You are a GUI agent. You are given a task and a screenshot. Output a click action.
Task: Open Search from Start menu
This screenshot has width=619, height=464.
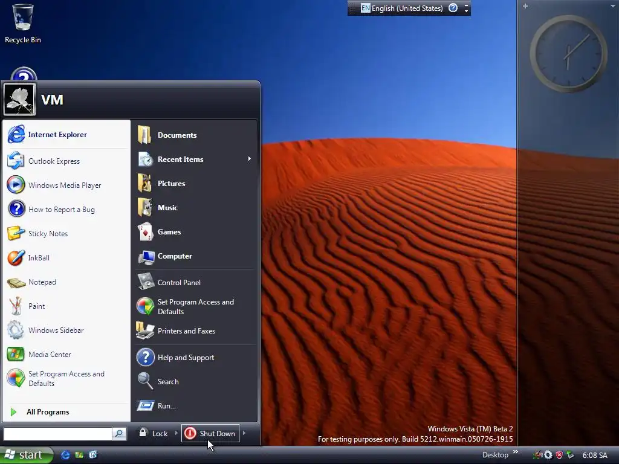pyautogui.click(x=195, y=382)
